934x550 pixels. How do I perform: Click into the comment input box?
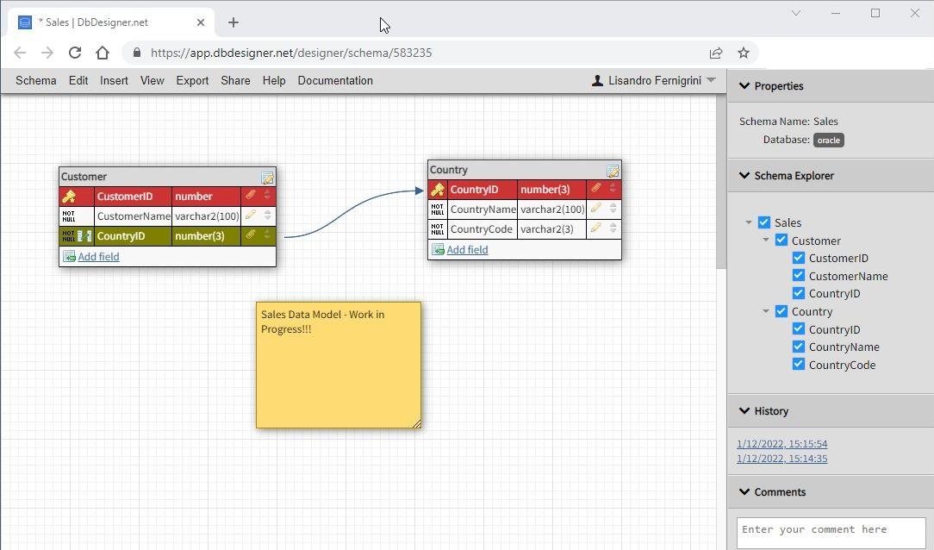pyautogui.click(x=831, y=532)
